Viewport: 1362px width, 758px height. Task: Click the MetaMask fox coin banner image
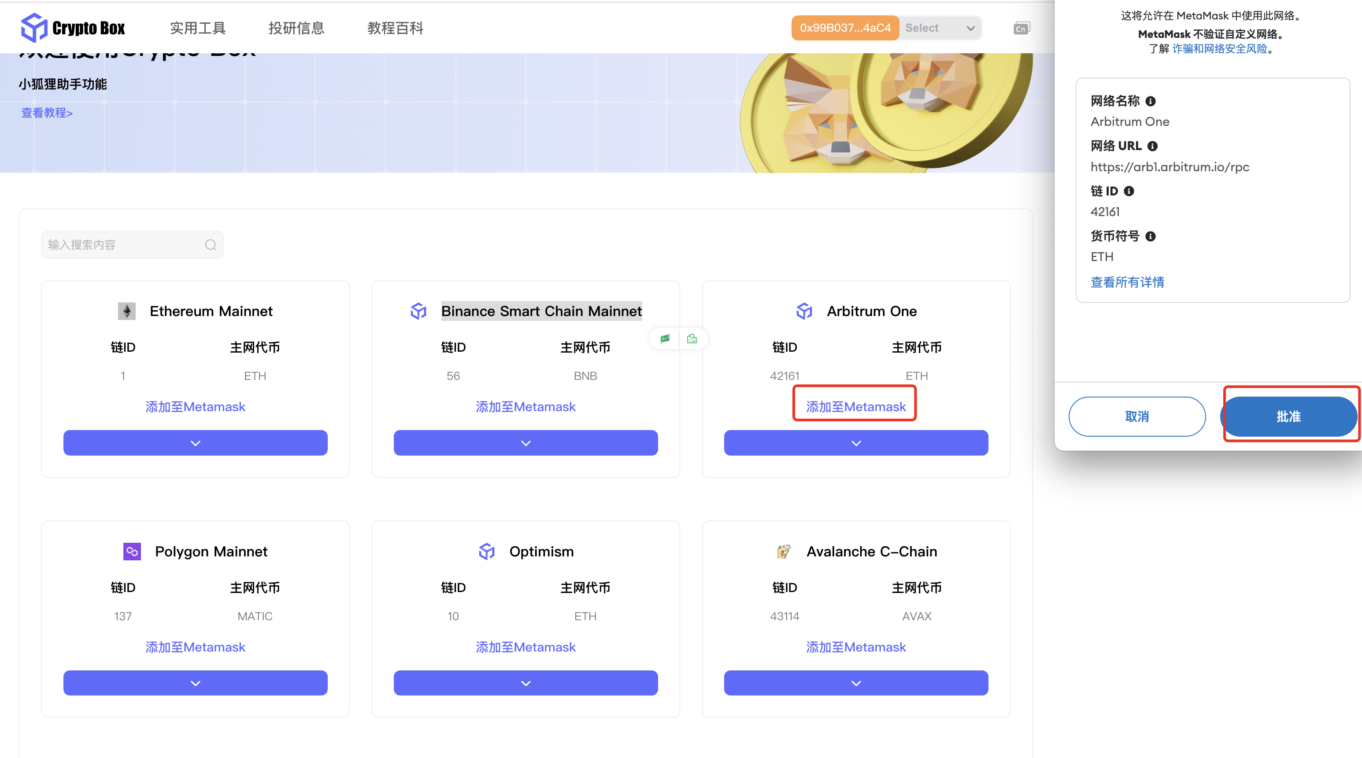point(886,113)
